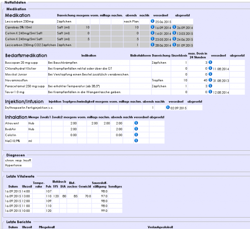The image size is (250, 229).
Task: Open info icon beside 14.01.2014 Cotrim K date
Action: pyautogui.click(x=152, y=33)
